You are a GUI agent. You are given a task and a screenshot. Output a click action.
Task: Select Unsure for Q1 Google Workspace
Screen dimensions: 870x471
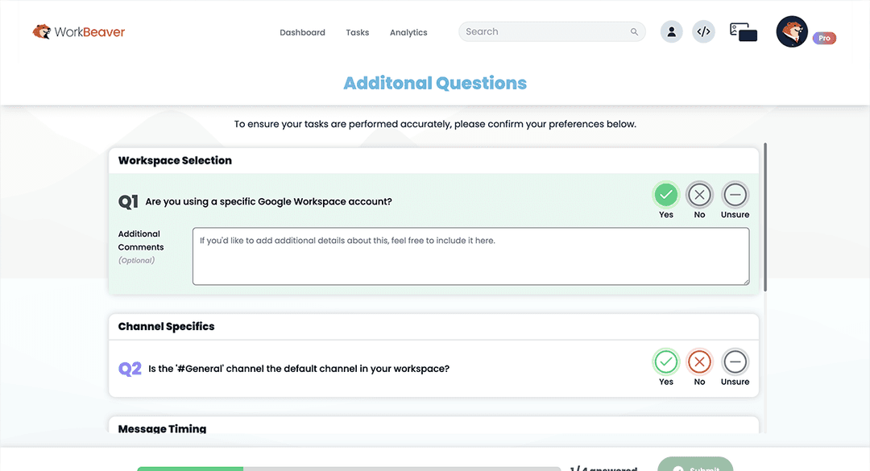pyautogui.click(x=735, y=195)
